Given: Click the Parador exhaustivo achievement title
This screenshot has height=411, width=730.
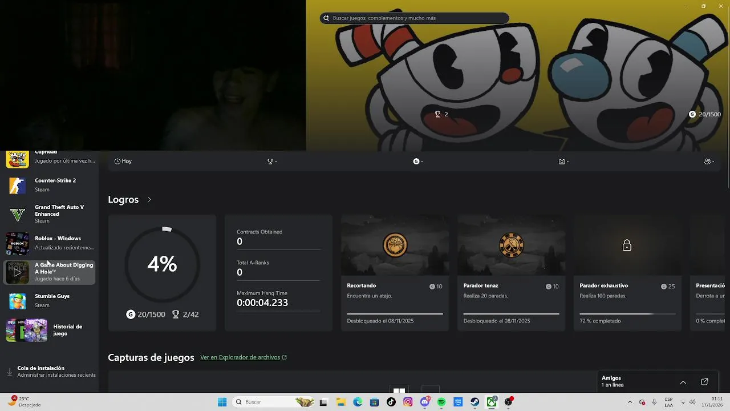Looking at the screenshot, I should point(603,285).
